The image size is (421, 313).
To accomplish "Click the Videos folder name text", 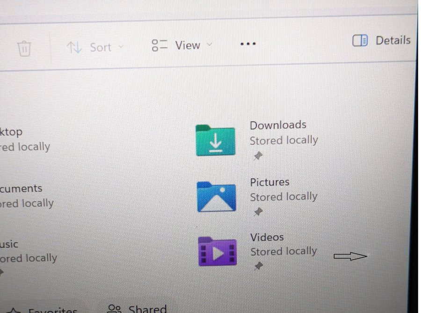I will pos(267,237).
